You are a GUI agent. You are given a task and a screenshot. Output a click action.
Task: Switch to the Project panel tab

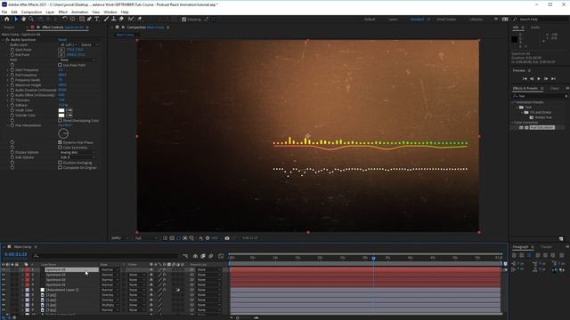click(x=9, y=28)
